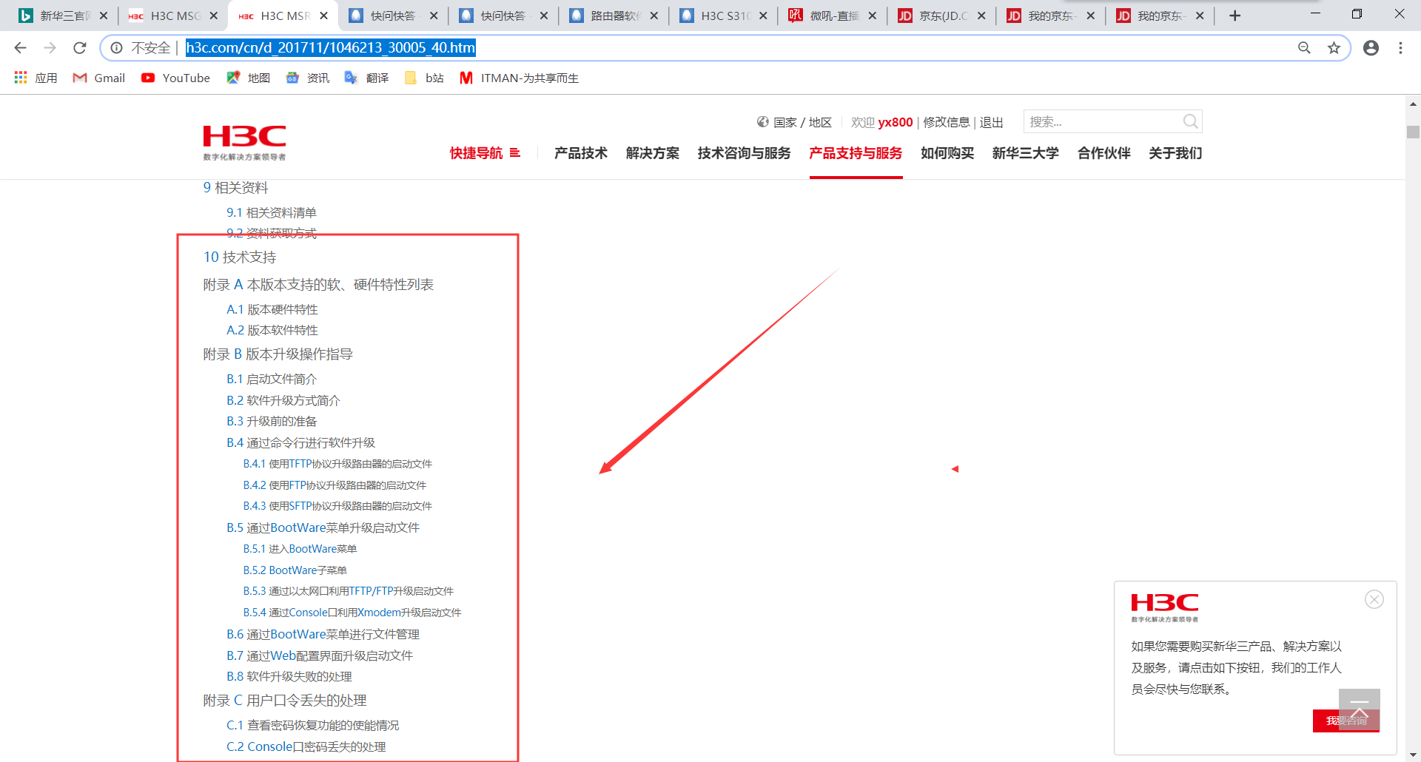
Task: Close the H3C consultation popup
Action: (x=1374, y=599)
